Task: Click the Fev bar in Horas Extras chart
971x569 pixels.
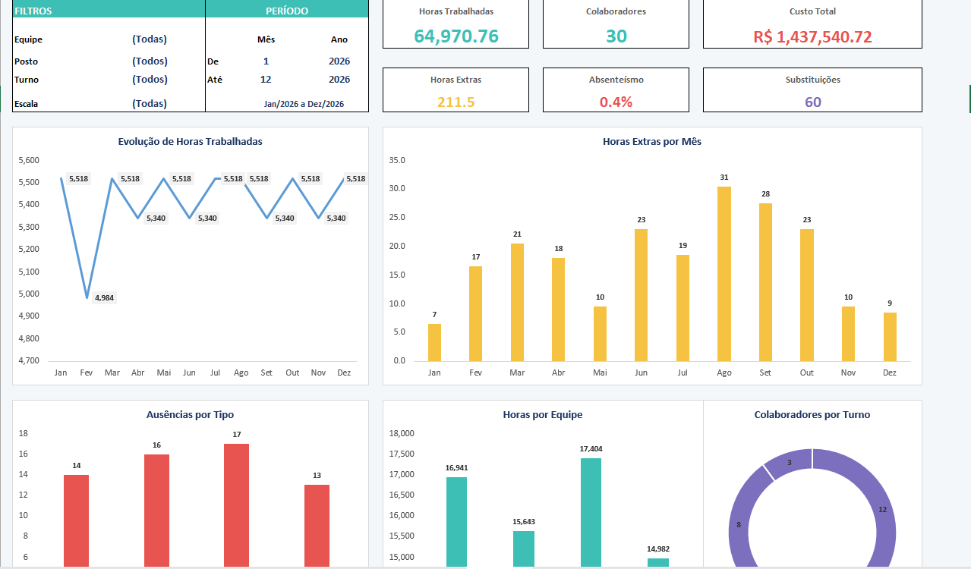Action: pyautogui.click(x=476, y=313)
